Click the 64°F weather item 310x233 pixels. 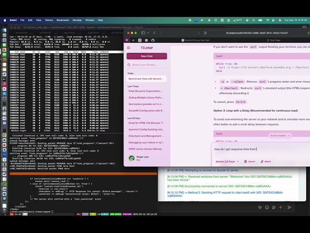point(238,20)
